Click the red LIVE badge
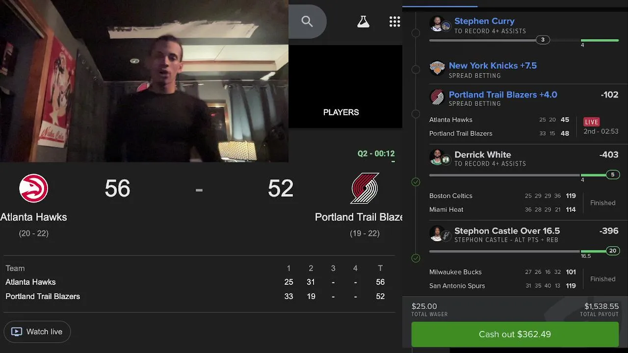Viewport: 628px width, 353px height. [x=592, y=122]
